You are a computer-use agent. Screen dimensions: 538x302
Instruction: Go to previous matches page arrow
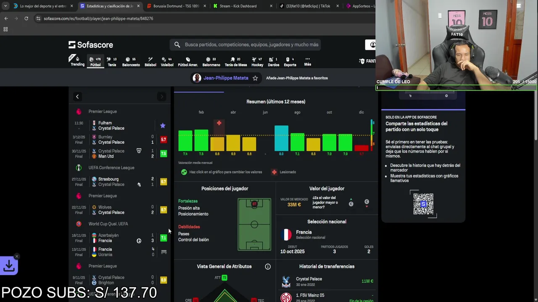[77, 97]
